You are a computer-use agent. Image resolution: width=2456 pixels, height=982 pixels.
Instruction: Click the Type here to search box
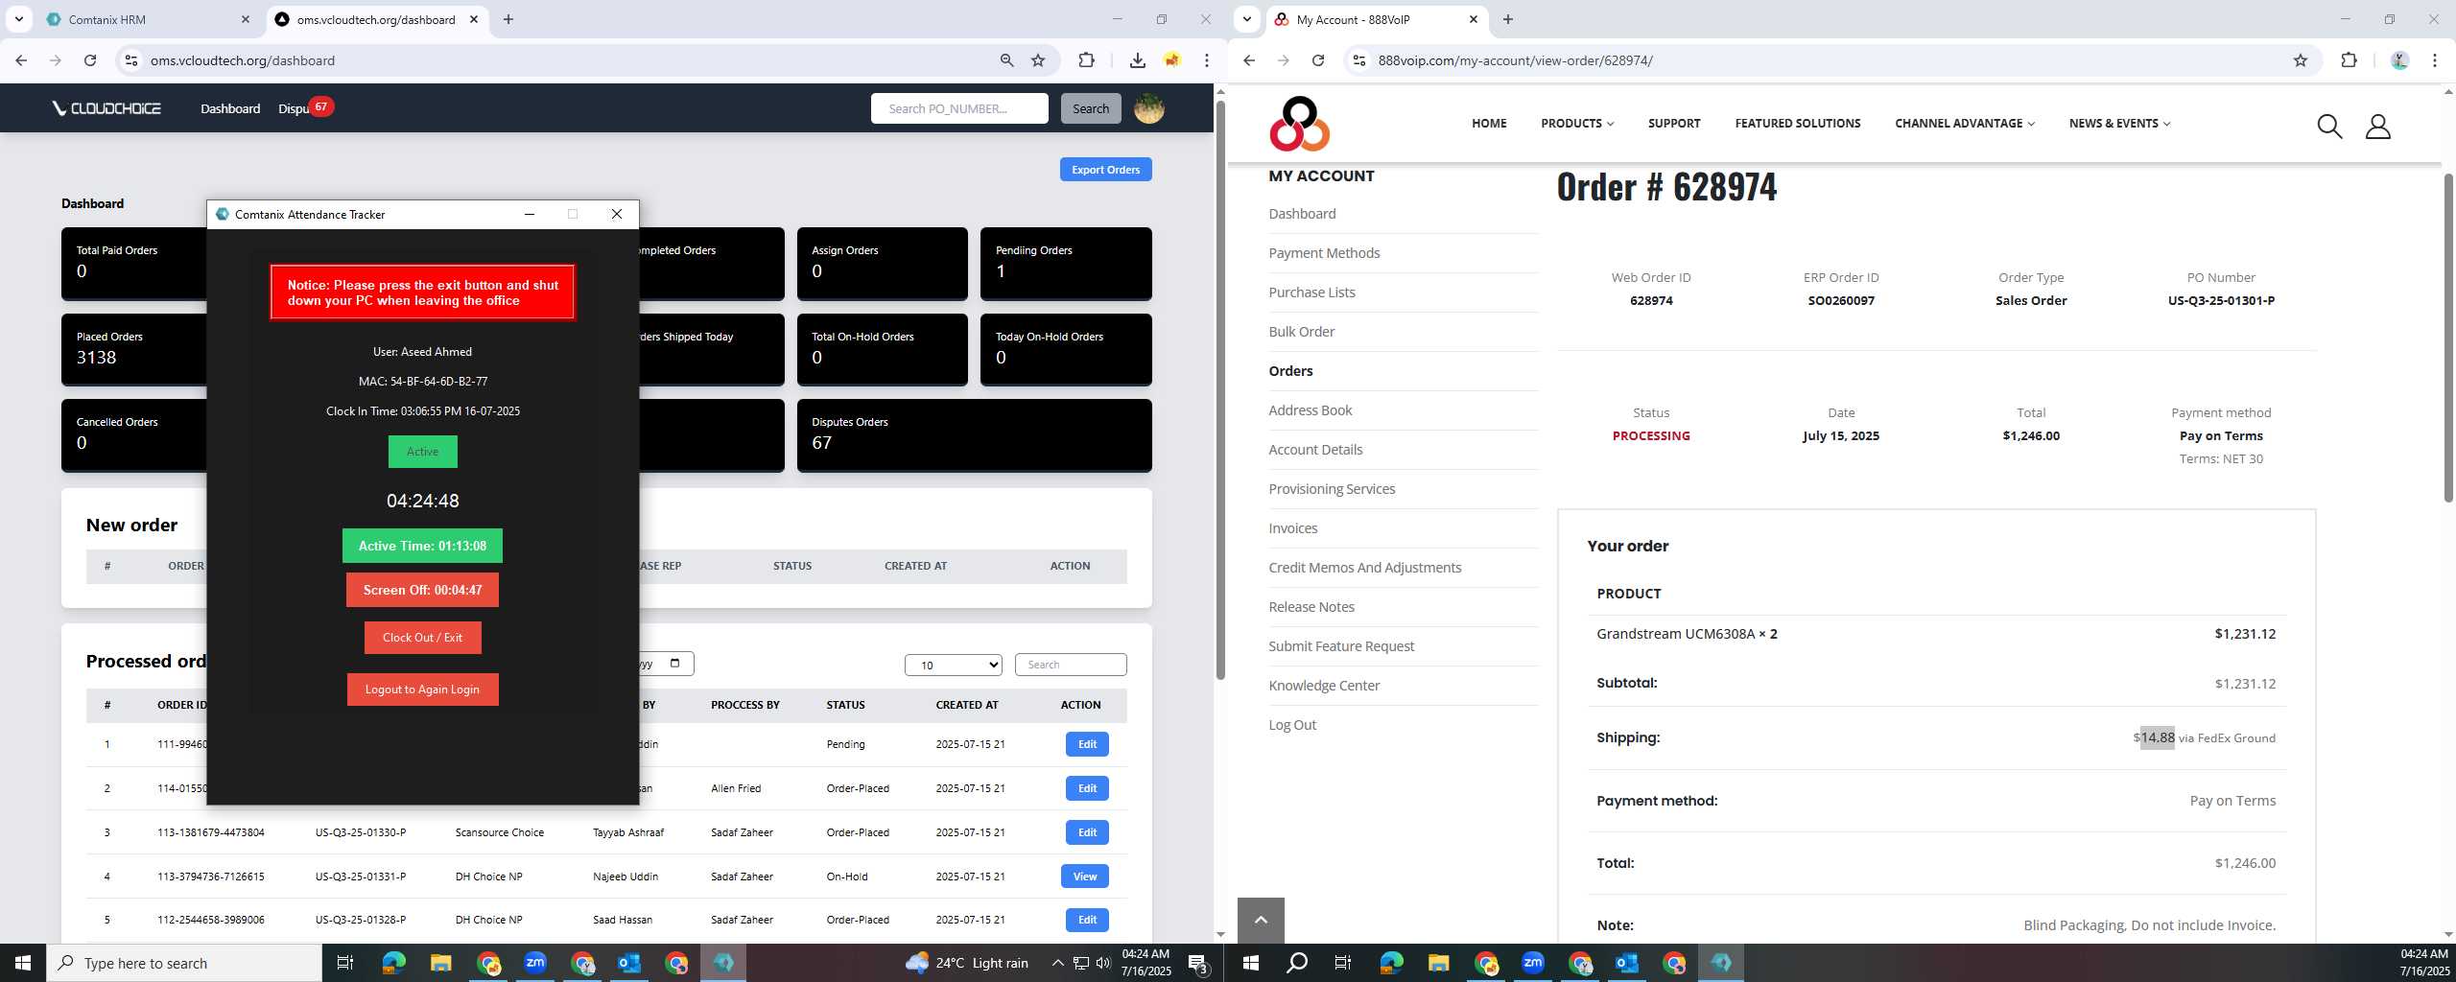point(184,963)
